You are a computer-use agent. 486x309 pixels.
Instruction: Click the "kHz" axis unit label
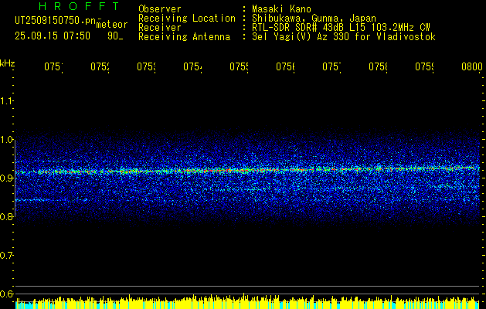[x=7, y=63]
